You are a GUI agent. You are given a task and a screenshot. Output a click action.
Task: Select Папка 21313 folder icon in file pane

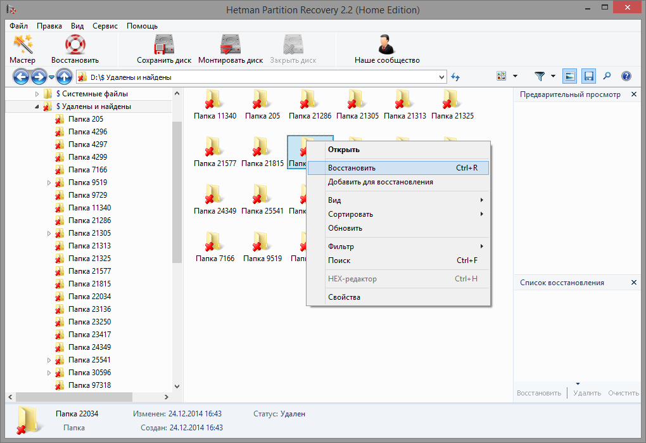[403, 99]
